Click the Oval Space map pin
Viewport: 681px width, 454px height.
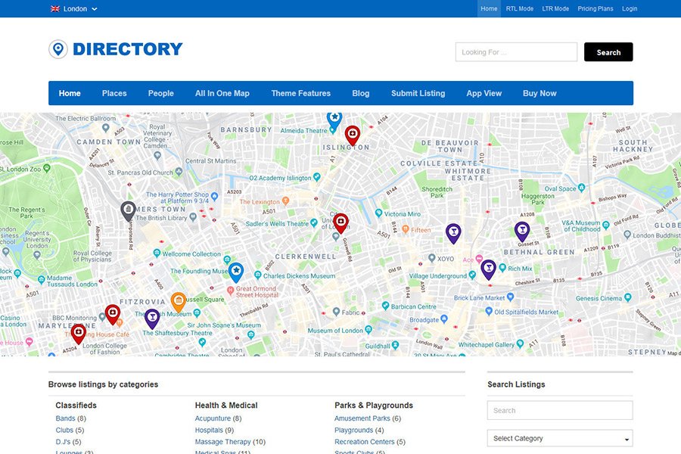tap(582, 188)
